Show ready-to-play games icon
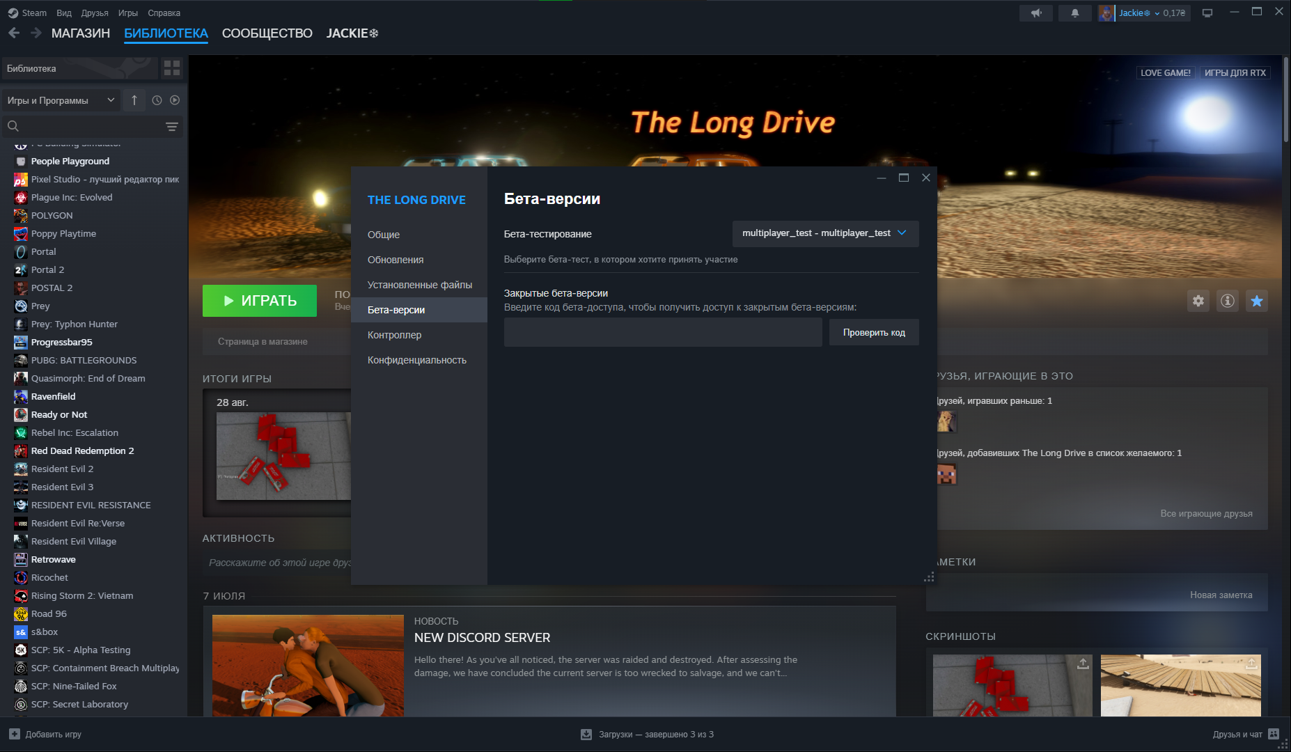This screenshot has width=1291, height=752. (x=175, y=100)
